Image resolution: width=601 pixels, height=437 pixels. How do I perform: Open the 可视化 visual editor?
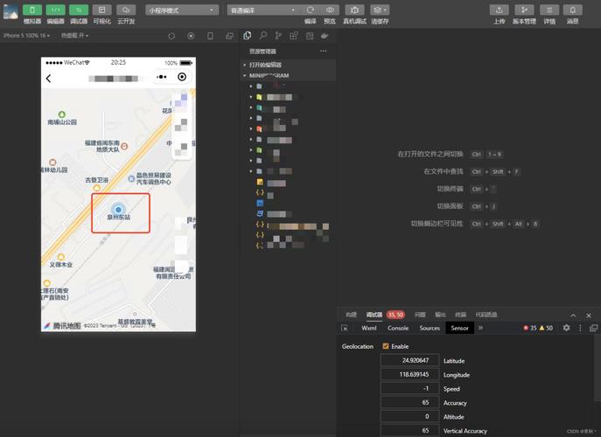[x=102, y=10]
